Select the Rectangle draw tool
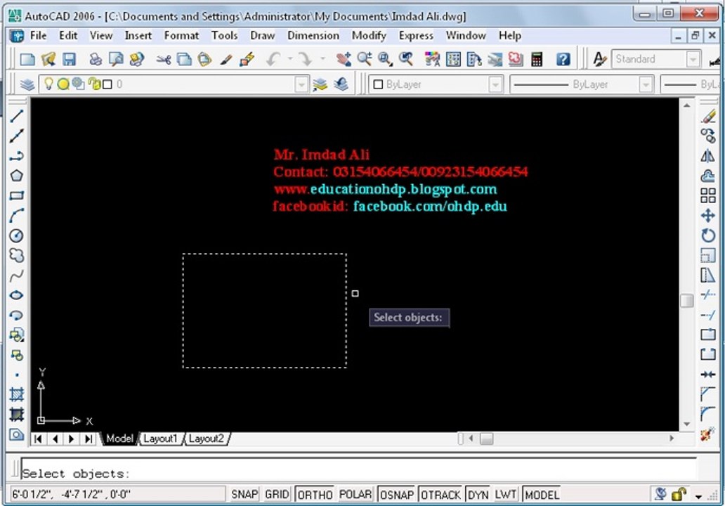 (x=16, y=195)
